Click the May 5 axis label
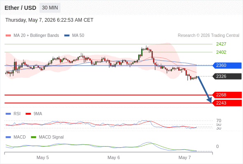The width and height of the screenshot is (243, 164). point(42,157)
